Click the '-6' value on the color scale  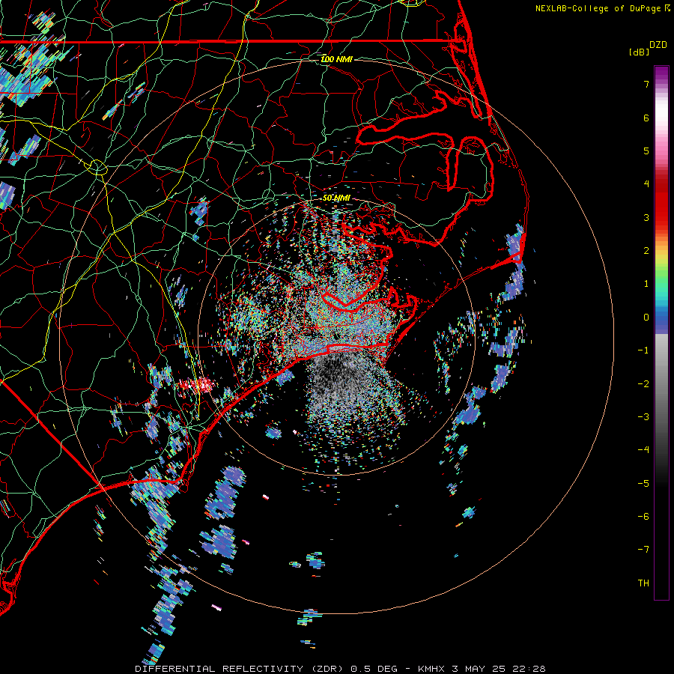(x=643, y=517)
